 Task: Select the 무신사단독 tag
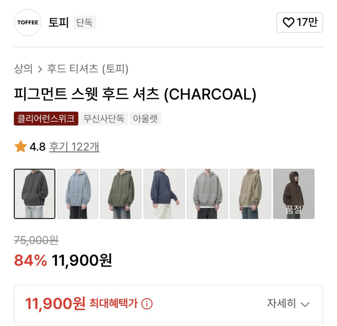click(x=104, y=118)
